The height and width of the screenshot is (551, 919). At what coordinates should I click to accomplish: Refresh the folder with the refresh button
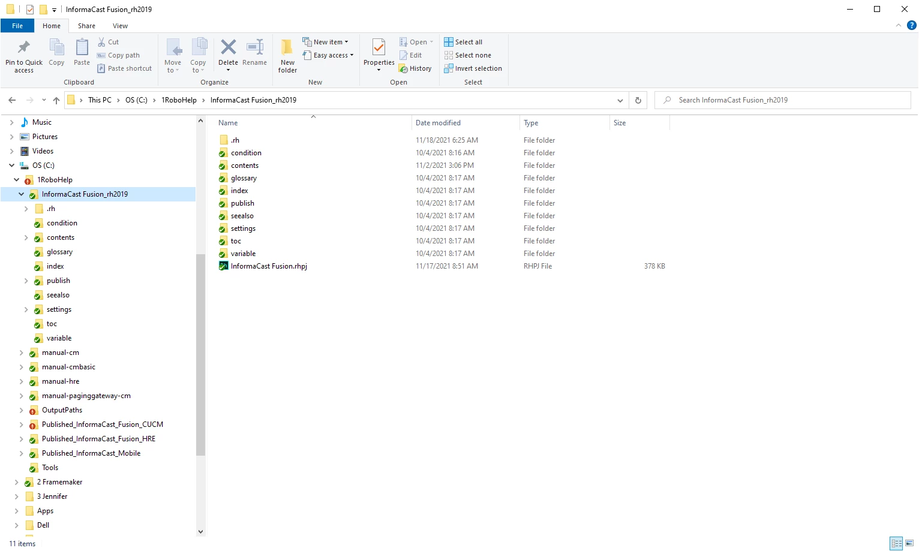[x=638, y=100]
